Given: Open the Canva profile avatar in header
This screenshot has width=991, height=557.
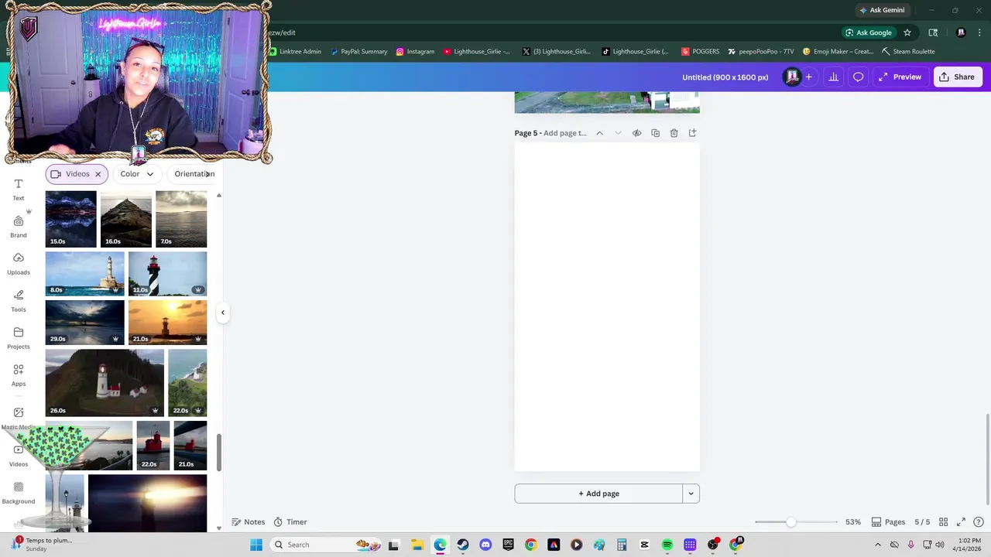Looking at the screenshot, I should point(791,77).
